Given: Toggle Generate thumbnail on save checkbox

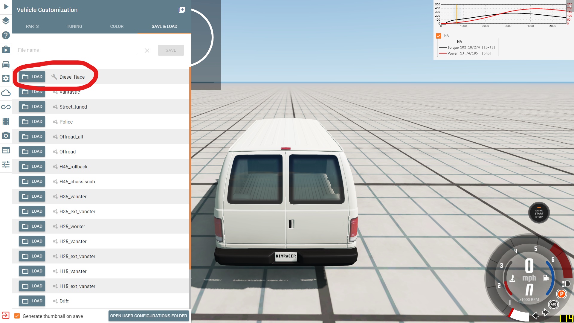Looking at the screenshot, I should [17, 316].
